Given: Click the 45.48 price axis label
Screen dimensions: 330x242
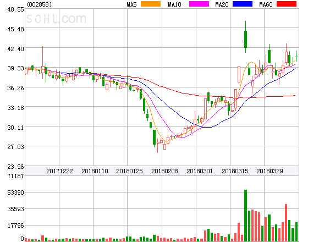Looking at the screenshot, I should pyautogui.click(x=15, y=29).
